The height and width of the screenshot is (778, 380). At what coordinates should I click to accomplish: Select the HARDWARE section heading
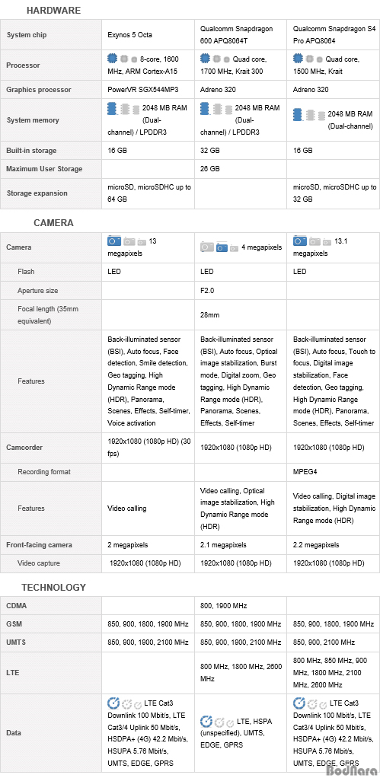pyautogui.click(x=53, y=11)
